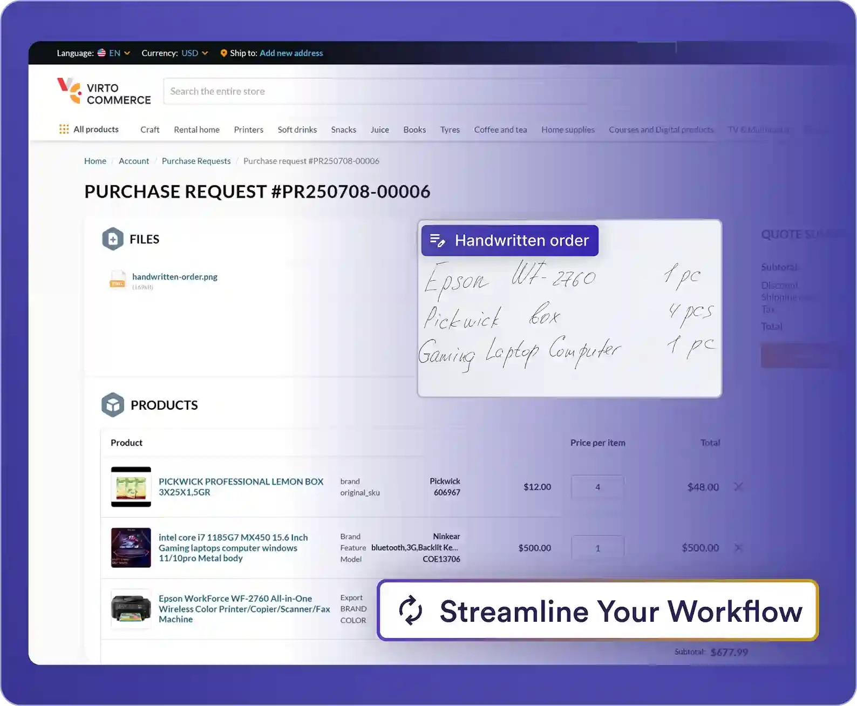This screenshot has width=857, height=706.
Task: Open the handwritten-order.png file
Action: (175, 276)
